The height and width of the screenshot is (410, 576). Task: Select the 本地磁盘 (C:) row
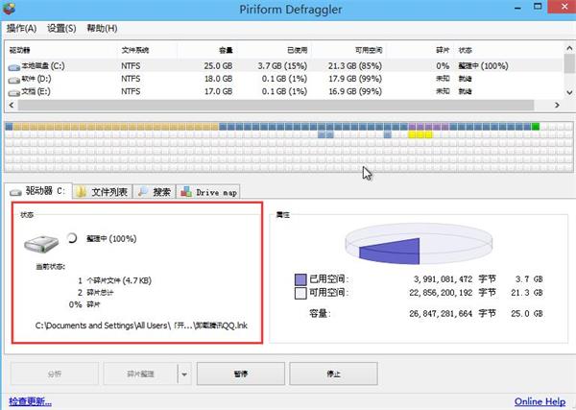pos(284,66)
